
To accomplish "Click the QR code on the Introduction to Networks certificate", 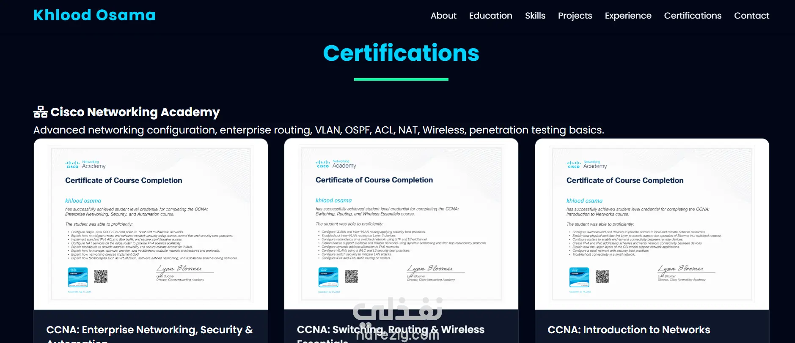I will click(x=602, y=277).
